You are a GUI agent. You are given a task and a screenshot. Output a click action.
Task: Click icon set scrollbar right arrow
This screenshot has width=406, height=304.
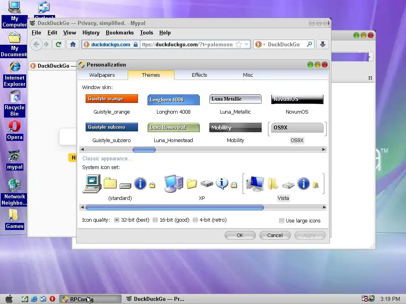[324, 207]
